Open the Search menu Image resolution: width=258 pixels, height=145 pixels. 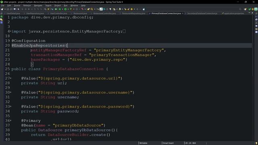pos(48,5)
